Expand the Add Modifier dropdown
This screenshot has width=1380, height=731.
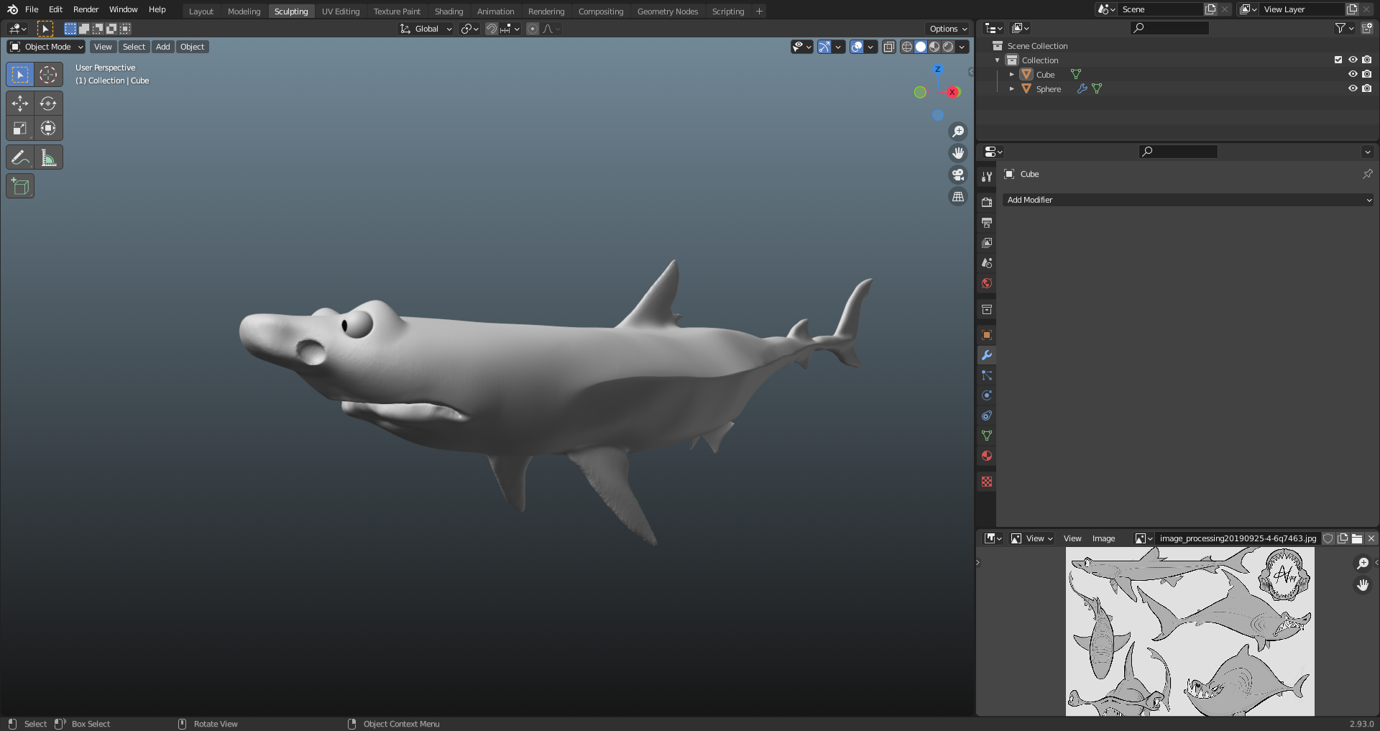pos(1189,200)
